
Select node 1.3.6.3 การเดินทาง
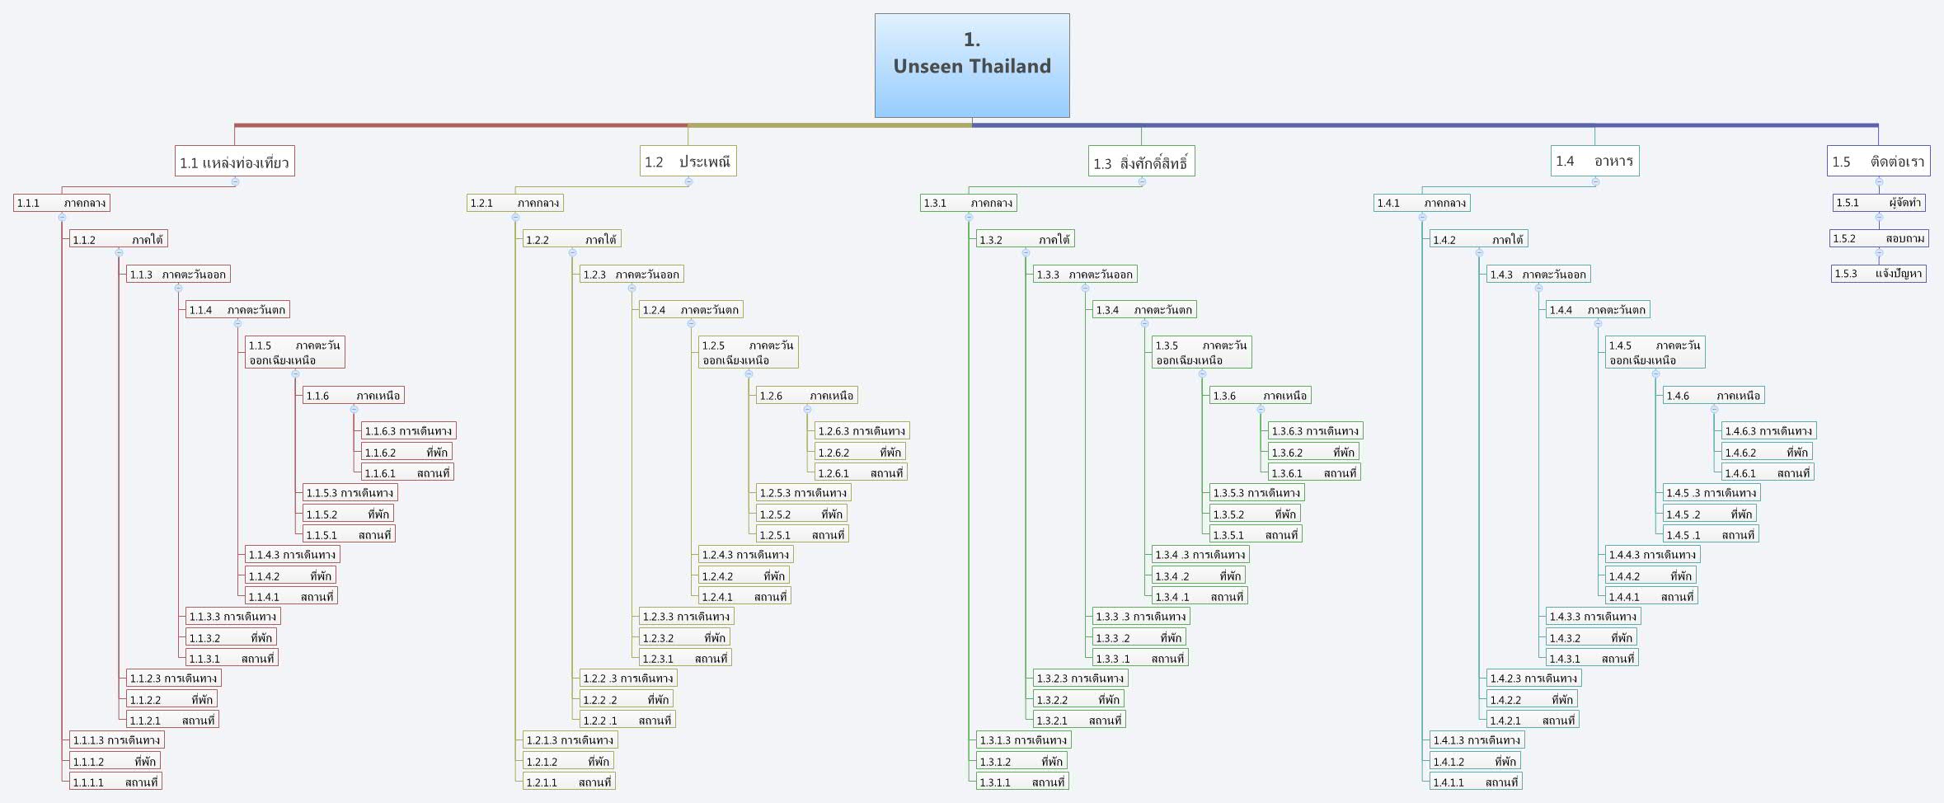click(x=1315, y=430)
